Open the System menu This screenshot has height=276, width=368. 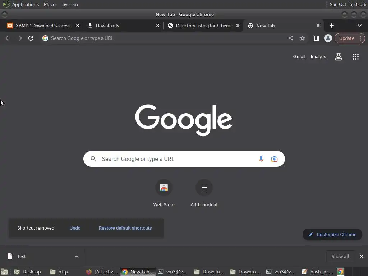(x=70, y=4)
